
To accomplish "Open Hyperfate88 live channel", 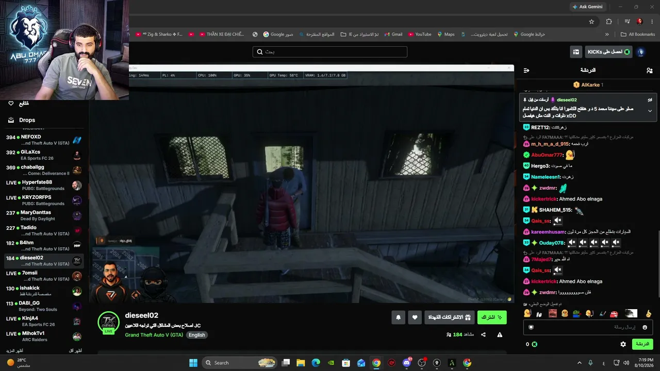I will coord(43,185).
